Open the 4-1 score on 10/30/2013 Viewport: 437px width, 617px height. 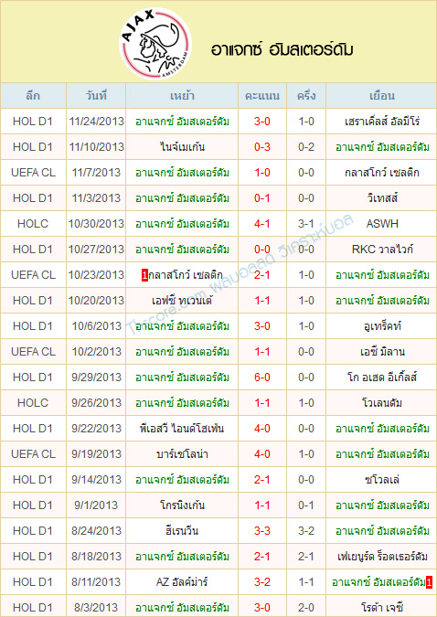pyautogui.click(x=262, y=224)
